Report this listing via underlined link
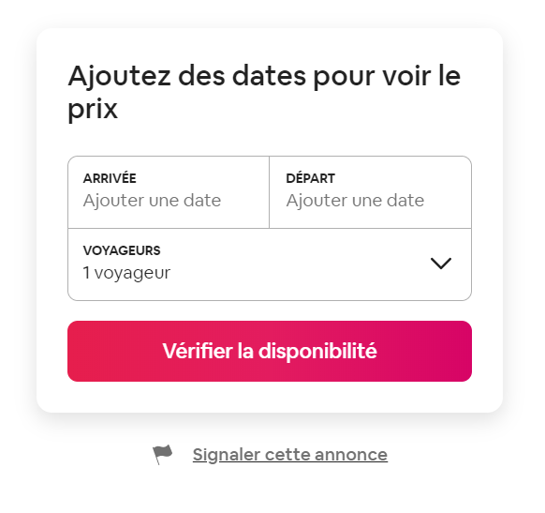 290,455
